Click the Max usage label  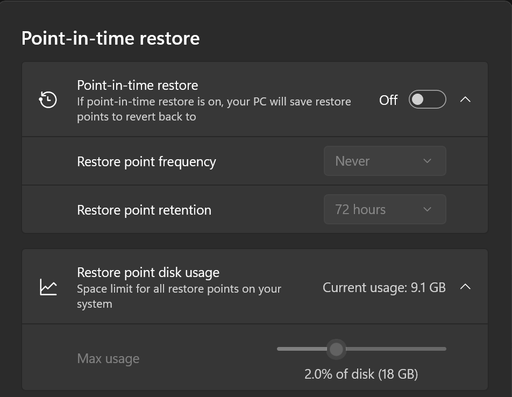tap(108, 359)
